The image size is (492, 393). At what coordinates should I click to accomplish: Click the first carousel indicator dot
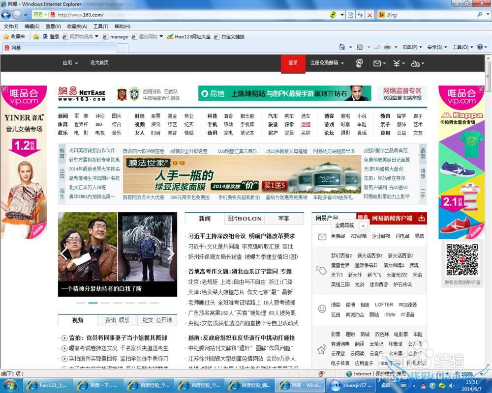(81, 303)
